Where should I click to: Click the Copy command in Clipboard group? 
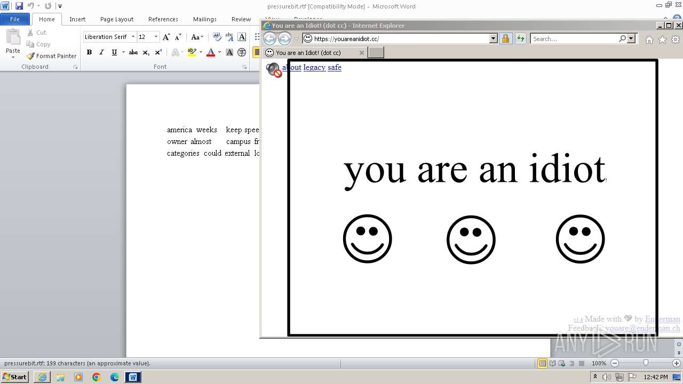point(38,44)
